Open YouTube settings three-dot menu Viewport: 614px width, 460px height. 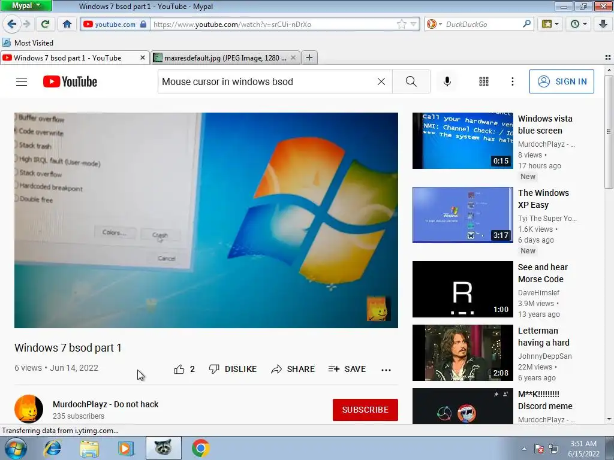click(x=513, y=81)
